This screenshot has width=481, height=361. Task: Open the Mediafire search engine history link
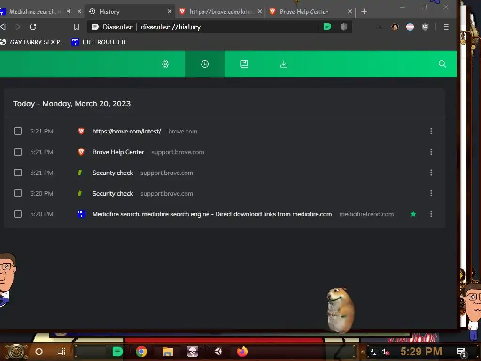212,214
